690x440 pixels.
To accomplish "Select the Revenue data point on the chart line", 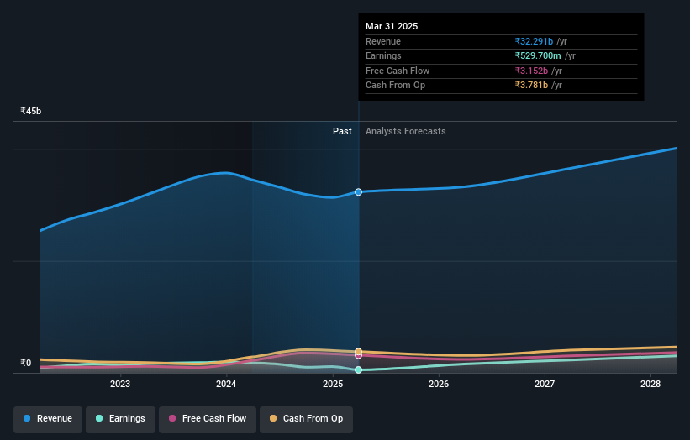I will click(359, 192).
